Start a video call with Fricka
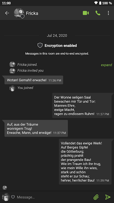The width and height of the screenshot is (114, 203). (86, 13)
